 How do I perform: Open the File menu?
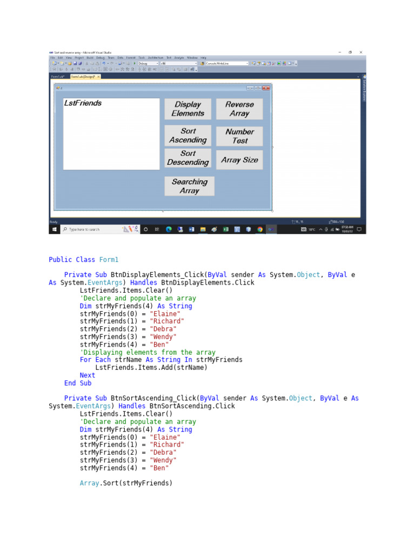[x=52, y=57]
